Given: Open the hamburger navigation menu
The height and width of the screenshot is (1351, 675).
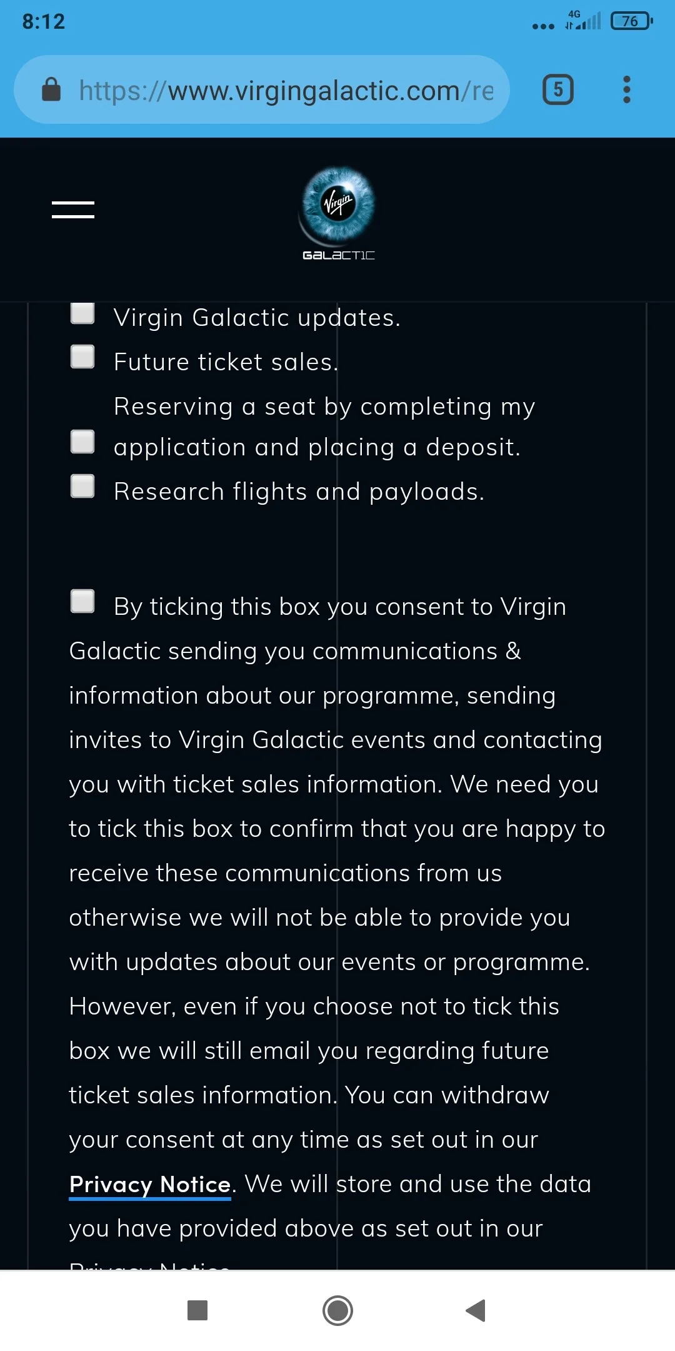Looking at the screenshot, I should click(73, 210).
